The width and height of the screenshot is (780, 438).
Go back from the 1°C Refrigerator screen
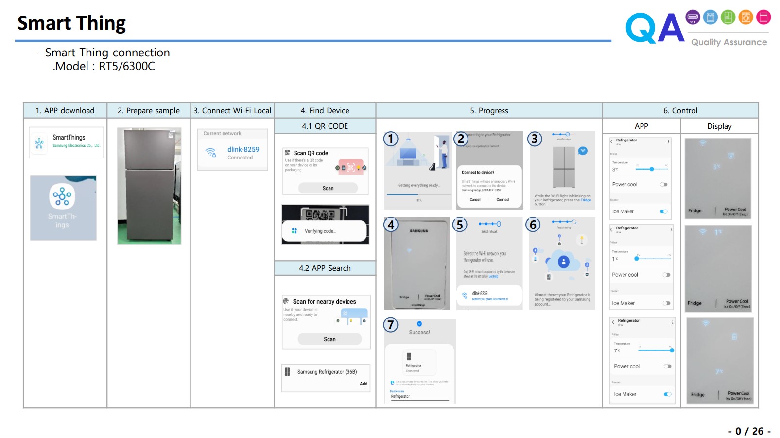612,229
